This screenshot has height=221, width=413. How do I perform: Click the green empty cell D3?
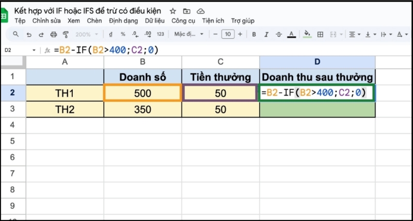(317, 109)
